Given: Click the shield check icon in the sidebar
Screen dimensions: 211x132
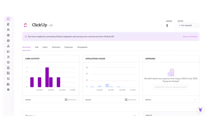Looking at the screenshot, I should (8, 63).
